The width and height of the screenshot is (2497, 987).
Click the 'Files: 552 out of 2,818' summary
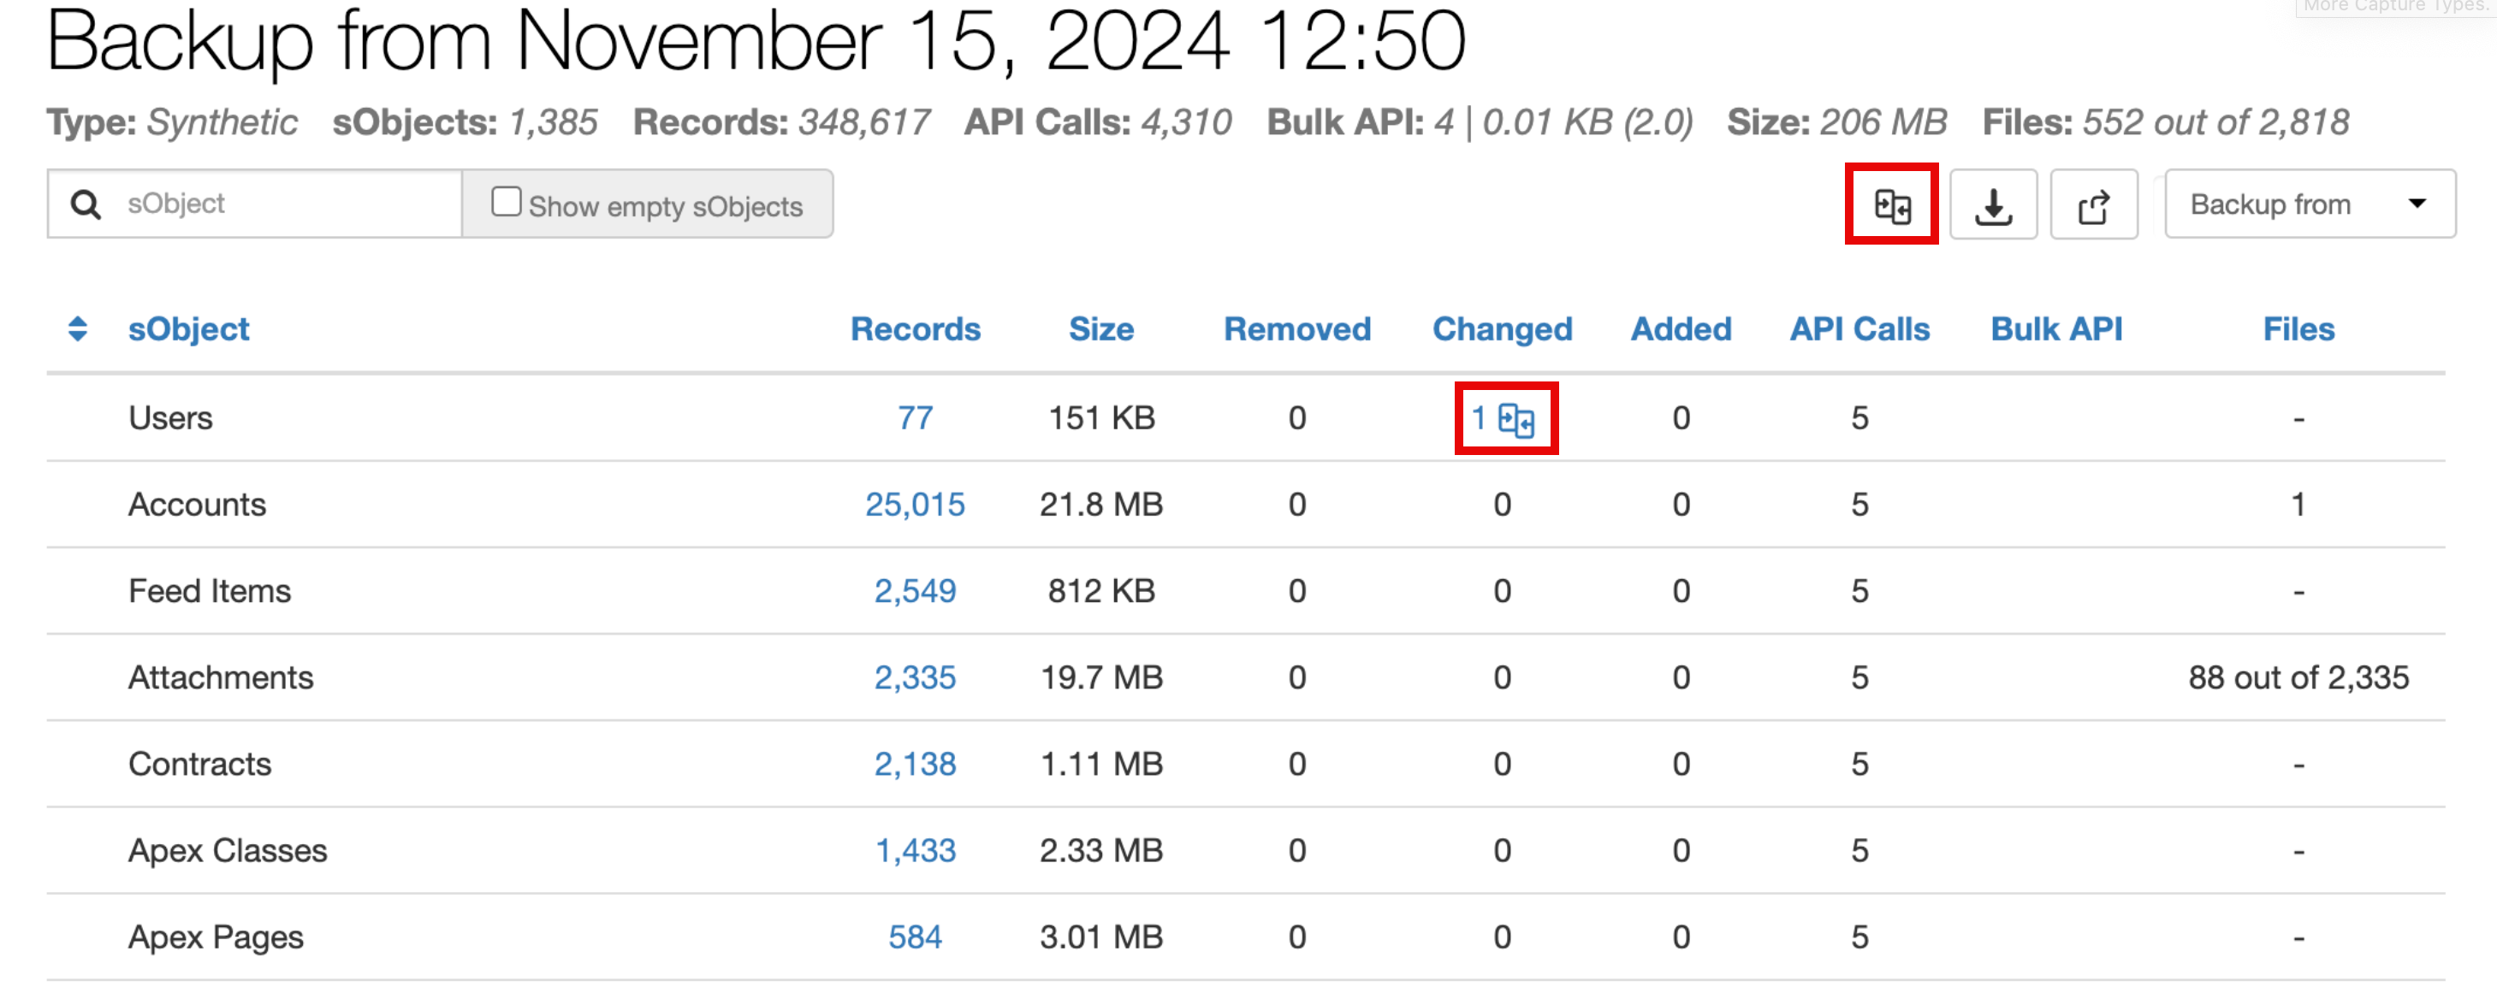tap(2166, 122)
